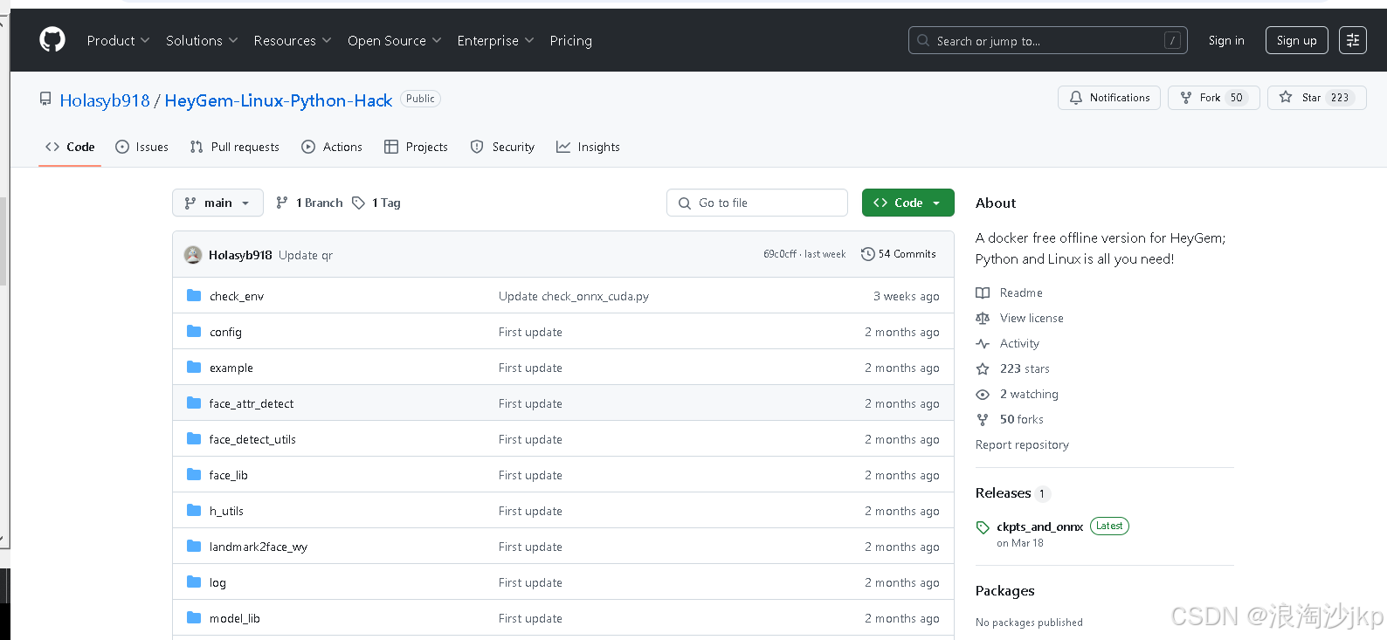Open the header settings icon next to Sign up
1387x640 pixels.
pyautogui.click(x=1352, y=40)
